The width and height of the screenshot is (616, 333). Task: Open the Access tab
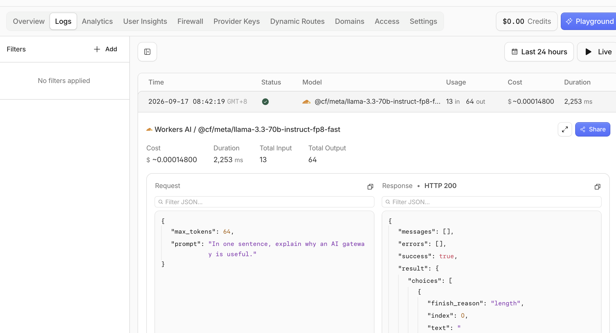coord(387,21)
